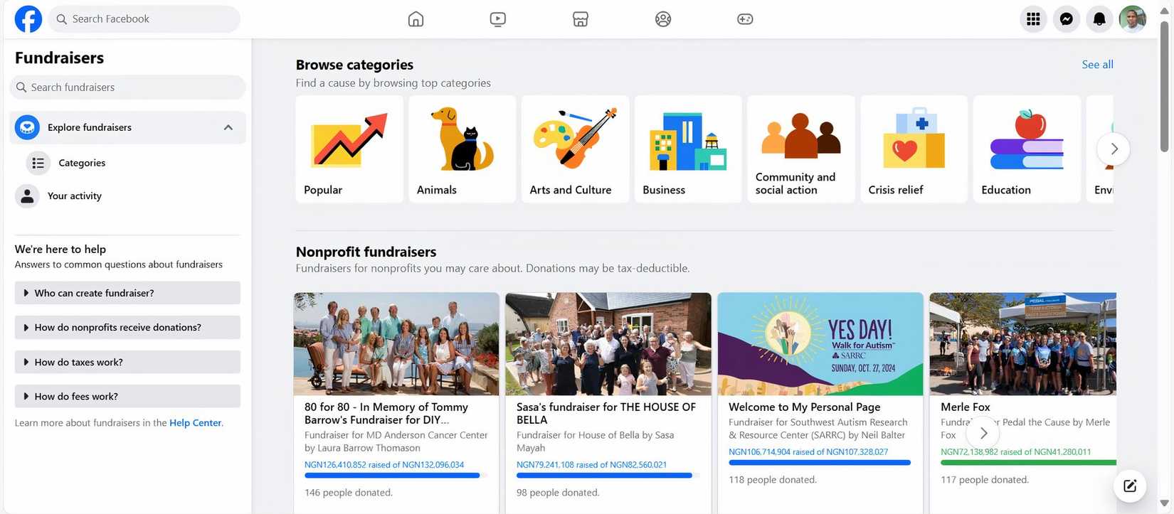This screenshot has width=1174, height=514.
Task: Click the Search fundraisers field
Action: coord(128,87)
